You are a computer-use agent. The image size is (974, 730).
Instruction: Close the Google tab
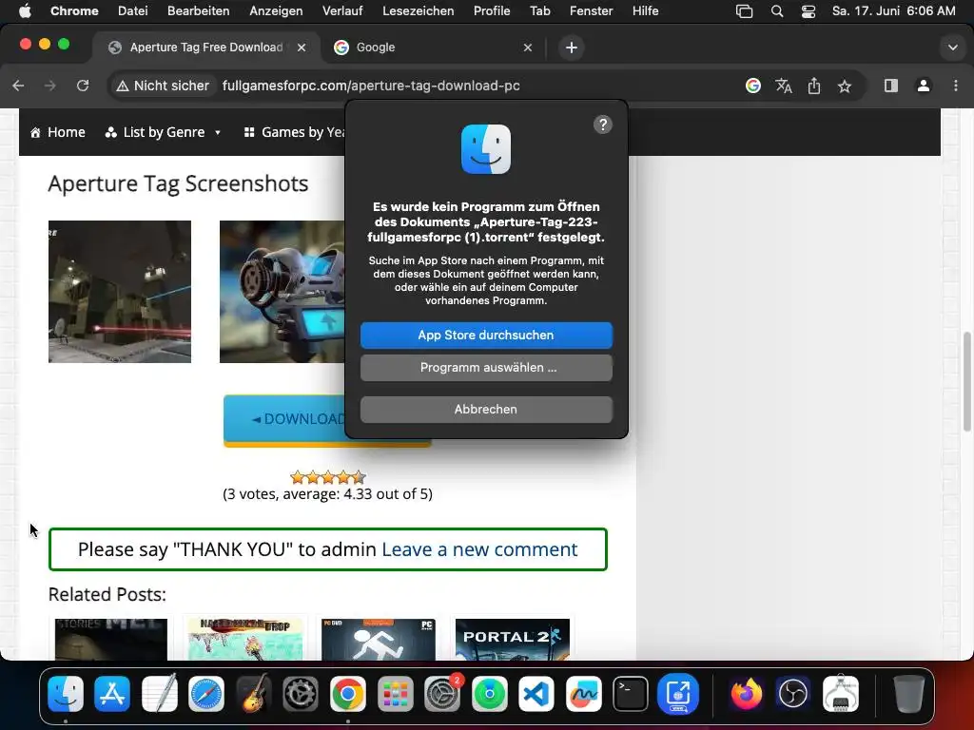click(527, 48)
